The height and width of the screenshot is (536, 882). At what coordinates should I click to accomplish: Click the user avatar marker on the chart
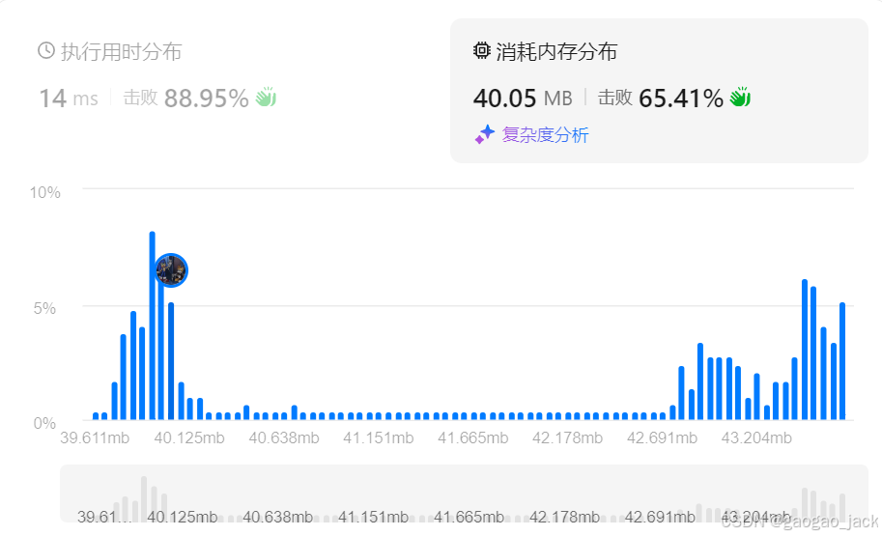point(171,270)
